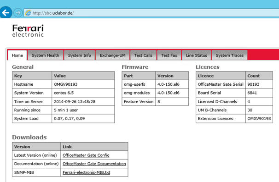This screenshot has height=182, width=279.
Task: Click the System Version key cell
Action: [32, 93]
